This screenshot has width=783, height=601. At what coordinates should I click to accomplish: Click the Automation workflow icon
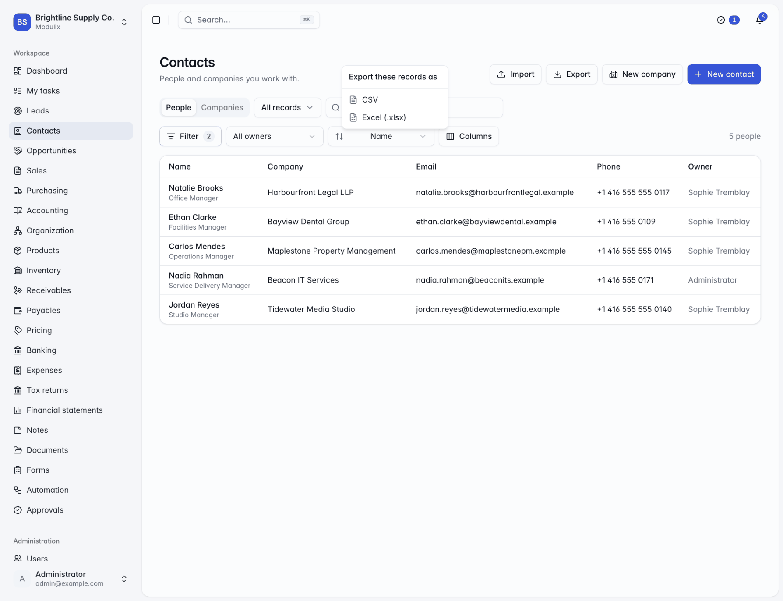tap(18, 490)
